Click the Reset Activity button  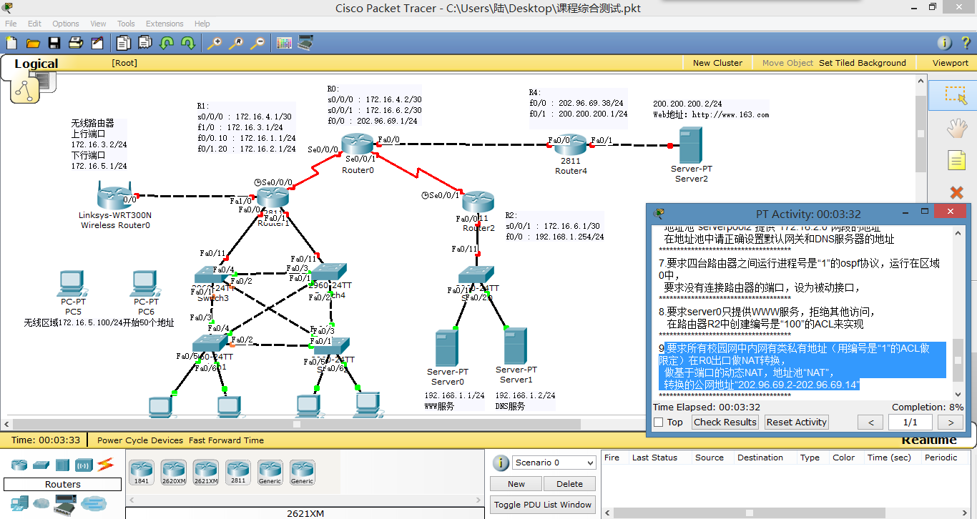click(x=796, y=422)
